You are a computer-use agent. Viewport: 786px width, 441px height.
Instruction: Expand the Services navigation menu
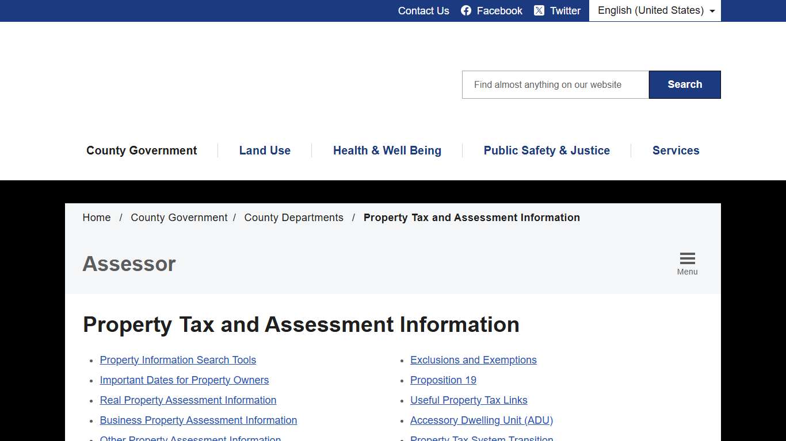point(676,150)
